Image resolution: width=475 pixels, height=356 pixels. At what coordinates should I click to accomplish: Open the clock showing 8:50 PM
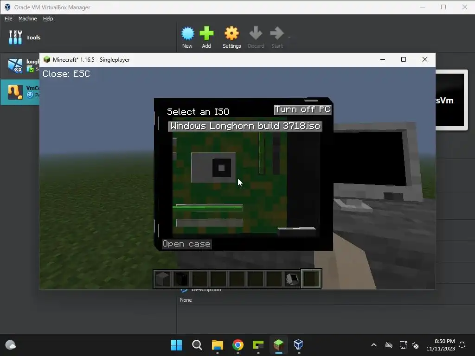point(441,345)
